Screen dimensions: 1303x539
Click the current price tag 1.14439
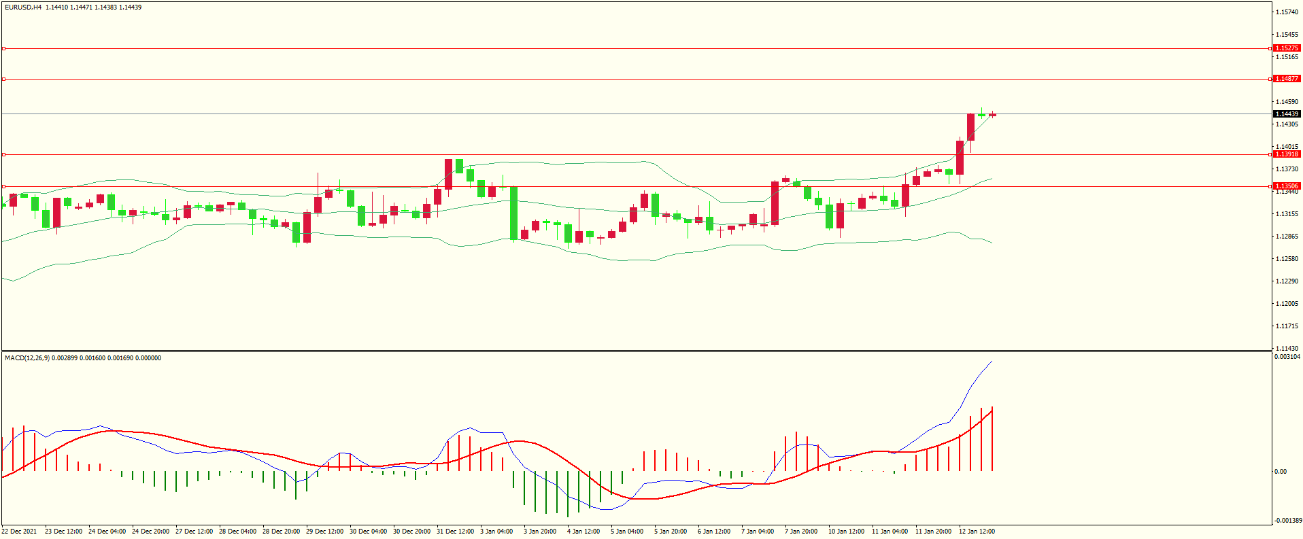(x=1287, y=114)
